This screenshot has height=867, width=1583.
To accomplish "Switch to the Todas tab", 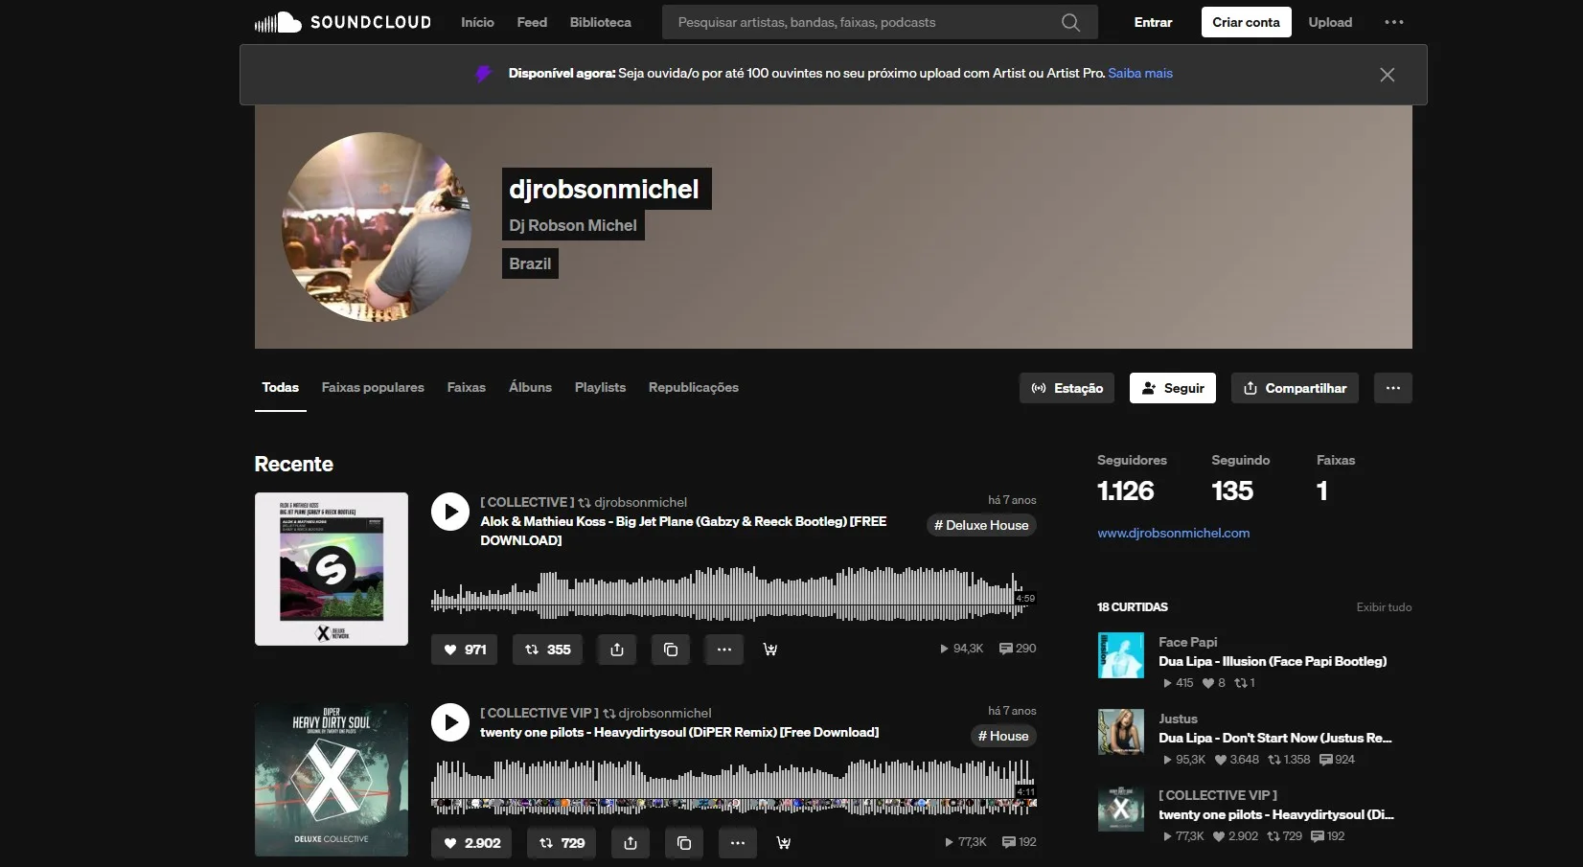I will click(281, 387).
